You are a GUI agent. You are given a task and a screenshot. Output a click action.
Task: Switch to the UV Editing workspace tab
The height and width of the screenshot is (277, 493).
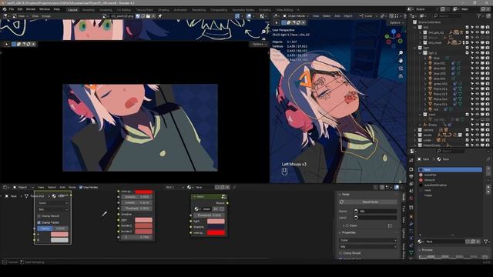click(124, 10)
